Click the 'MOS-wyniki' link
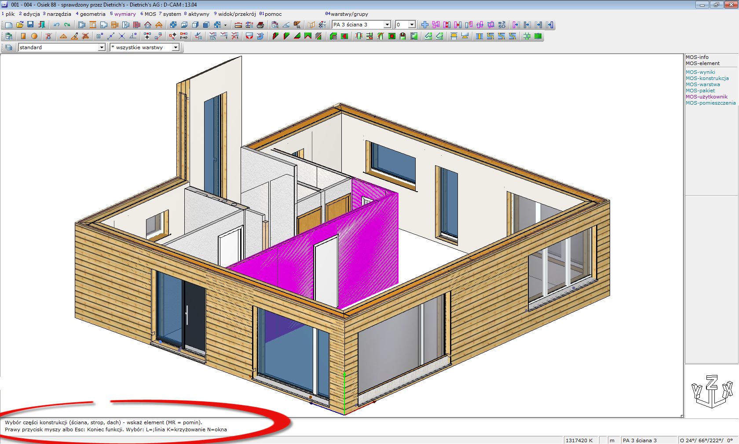This screenshot has width=739, height=444. point(700,72)
